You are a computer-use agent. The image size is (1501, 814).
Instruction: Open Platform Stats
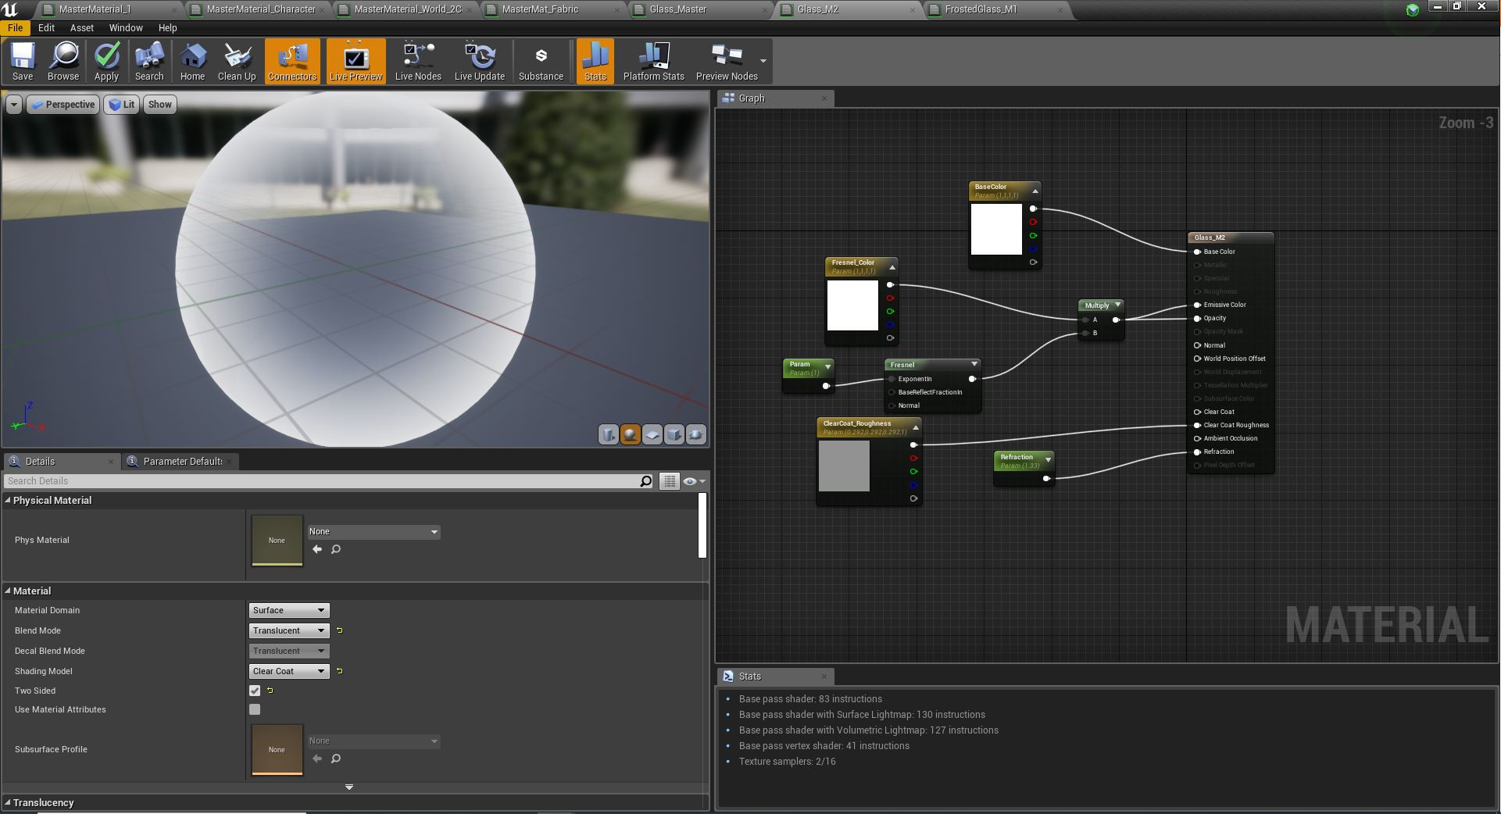(x=653, y=61)
